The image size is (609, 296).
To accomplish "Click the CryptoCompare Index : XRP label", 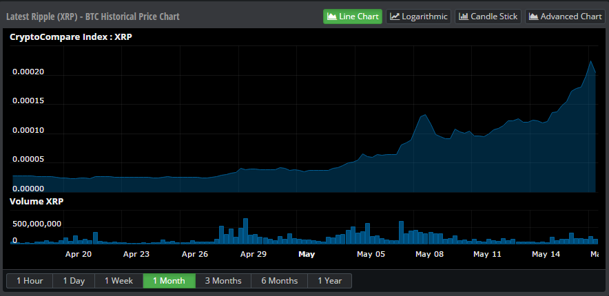I will pyautogui.click(x=70, y=37).
